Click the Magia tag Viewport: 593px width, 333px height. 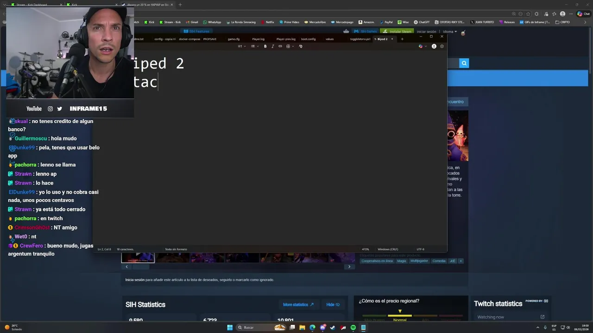402,261
